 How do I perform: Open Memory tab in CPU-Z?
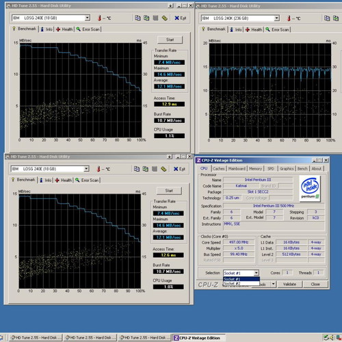(x=255, y=168)
